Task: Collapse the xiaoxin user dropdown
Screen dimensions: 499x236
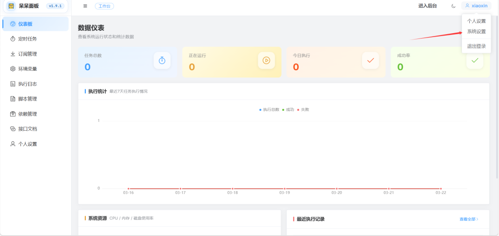Action: (x=476, y=6)
